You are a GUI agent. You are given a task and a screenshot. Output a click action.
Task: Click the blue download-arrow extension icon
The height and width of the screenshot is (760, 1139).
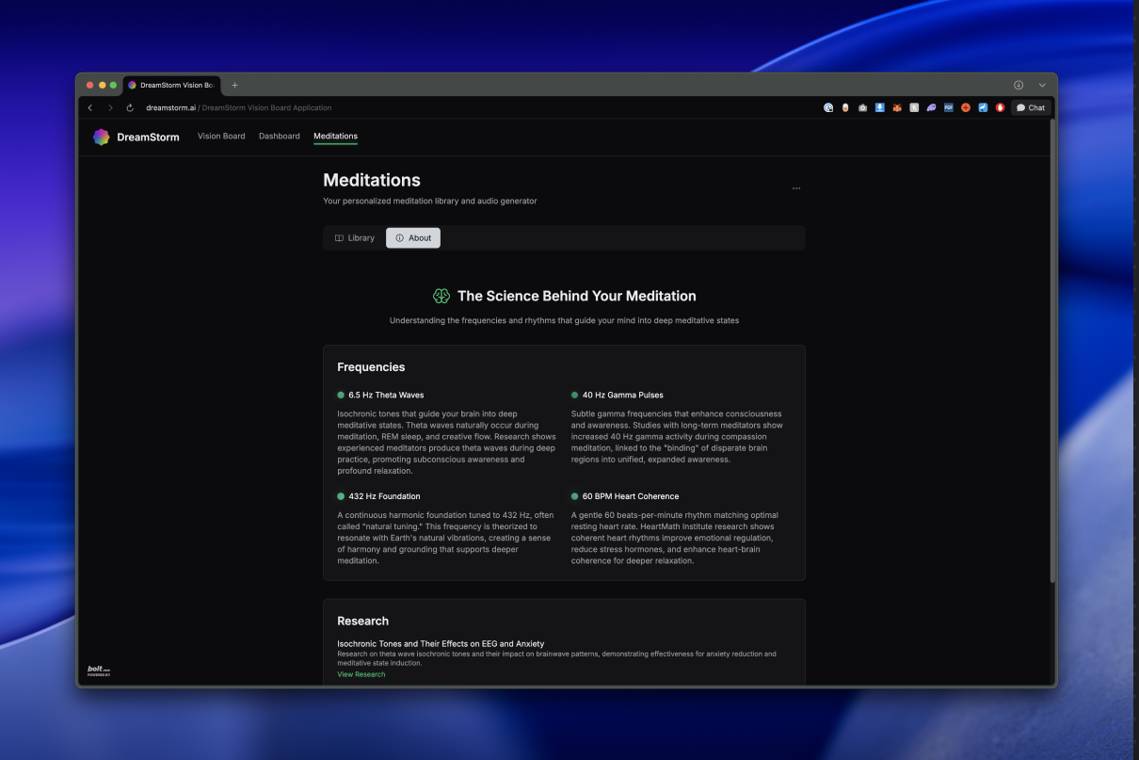[x=880, y=107]
